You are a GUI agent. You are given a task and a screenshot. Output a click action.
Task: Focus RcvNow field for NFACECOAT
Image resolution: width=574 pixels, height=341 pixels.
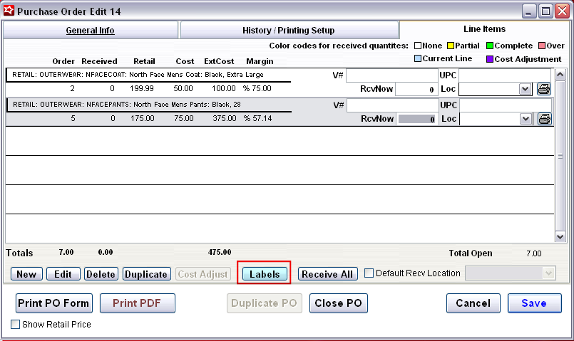click(x=416, y=89)
